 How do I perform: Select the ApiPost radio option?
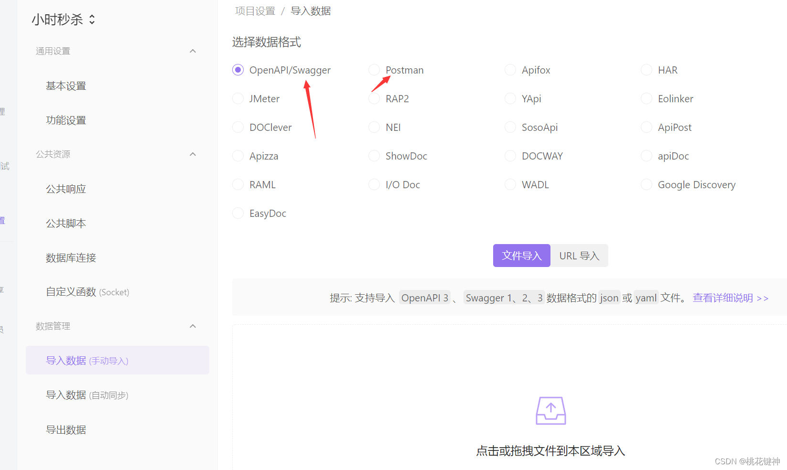click(x=647, y=128)
